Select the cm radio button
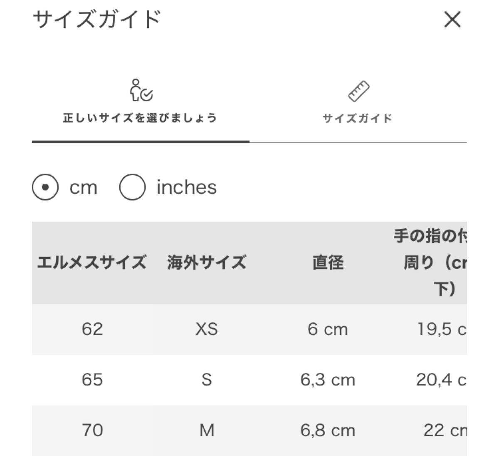The height and width of the screenshot is (466, 499). [x=45, y=187]
